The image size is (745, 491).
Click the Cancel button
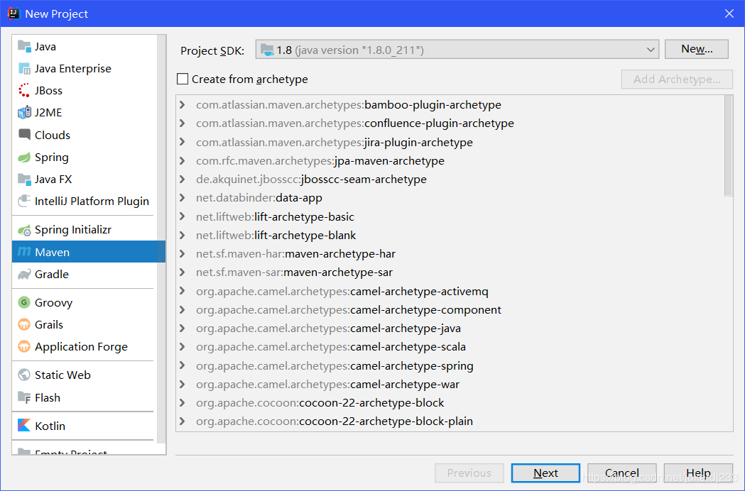click(x=622, y=473)
